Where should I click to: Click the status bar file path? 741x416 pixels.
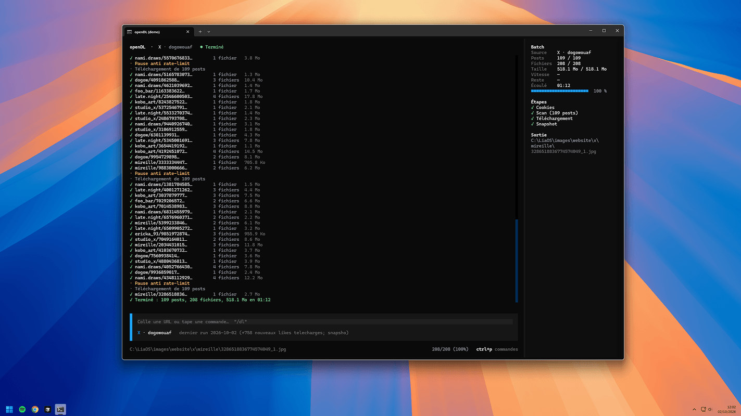point(208,349)
